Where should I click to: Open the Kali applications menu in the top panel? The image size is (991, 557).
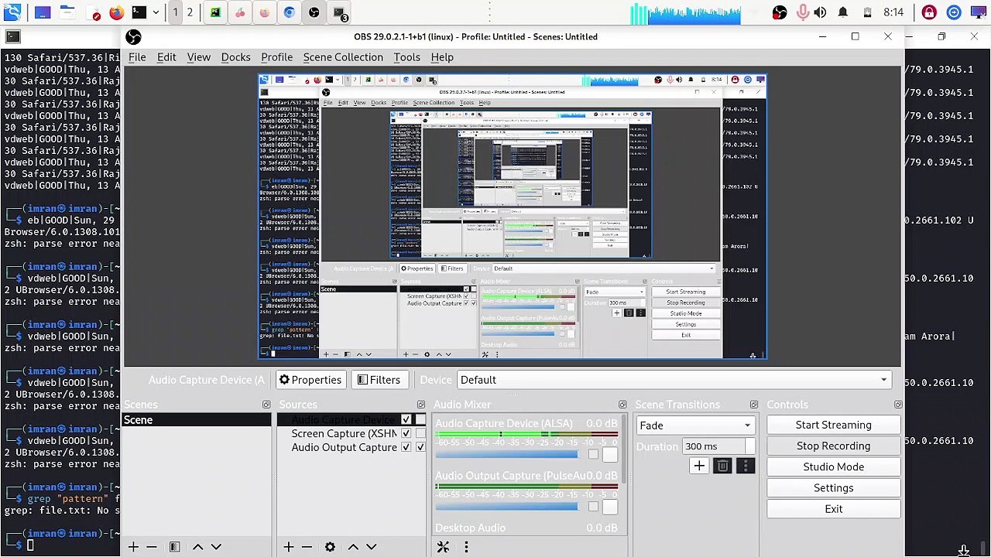pos(12,12)
